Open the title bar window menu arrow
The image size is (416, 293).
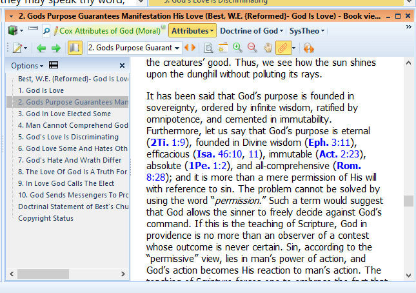(x=11, y=16)
